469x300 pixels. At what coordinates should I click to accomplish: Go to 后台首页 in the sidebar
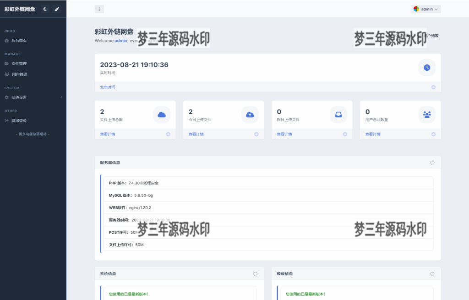click(19, 41)
